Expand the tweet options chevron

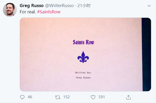(x=149, y=6)
